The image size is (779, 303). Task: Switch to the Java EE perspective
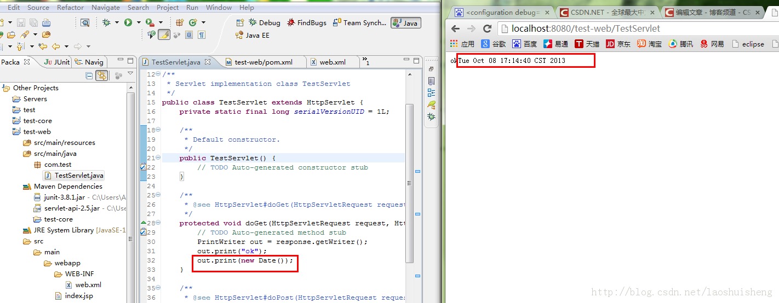[253, 35]
